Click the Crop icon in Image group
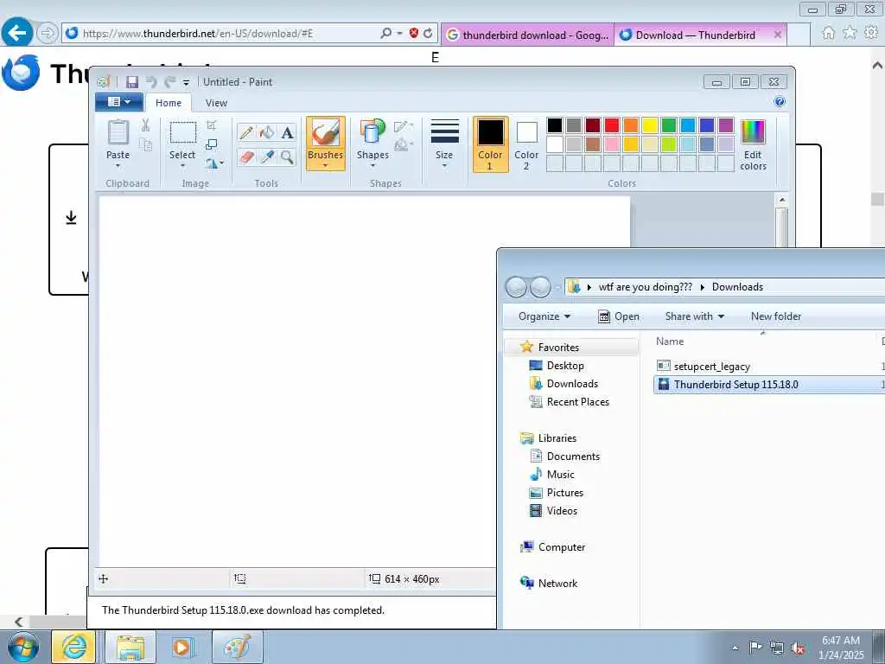Screen dimensions: 885x664 [x=212, y=124]
